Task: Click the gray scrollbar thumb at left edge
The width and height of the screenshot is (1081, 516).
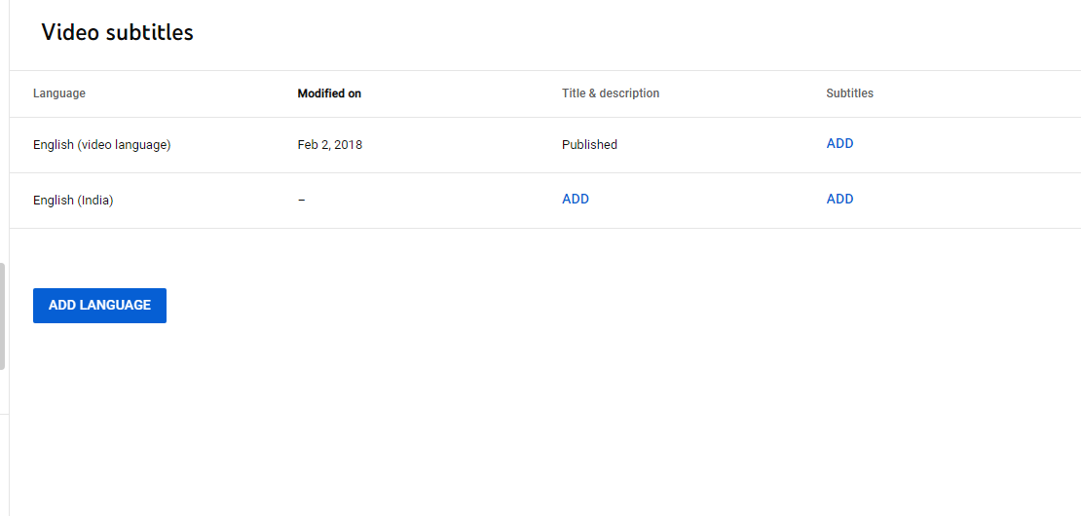Action: [x=2, y=316]
